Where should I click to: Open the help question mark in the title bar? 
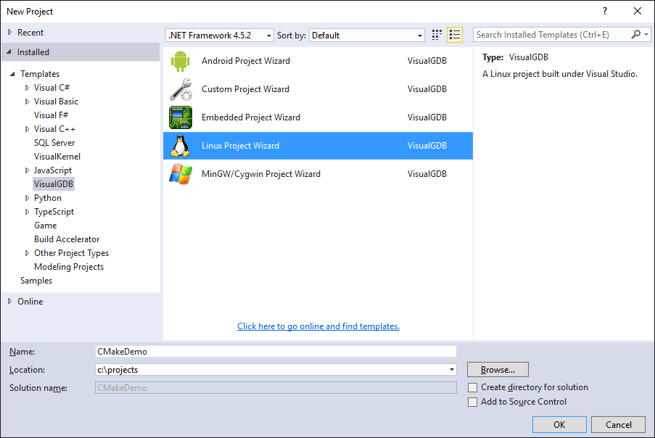(604, 11)
